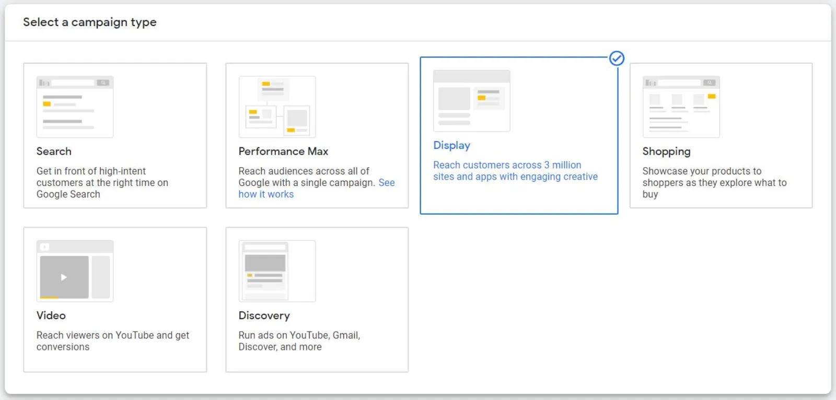Click the Display campaign illustration icon
This screenshot has height=400, width=836.
[471, 101]
